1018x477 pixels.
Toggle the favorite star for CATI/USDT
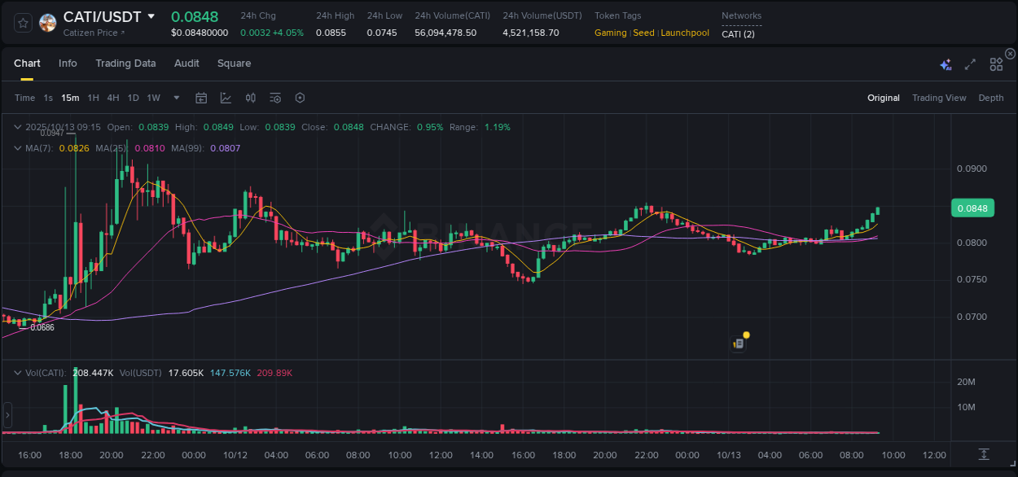[22, 23]
